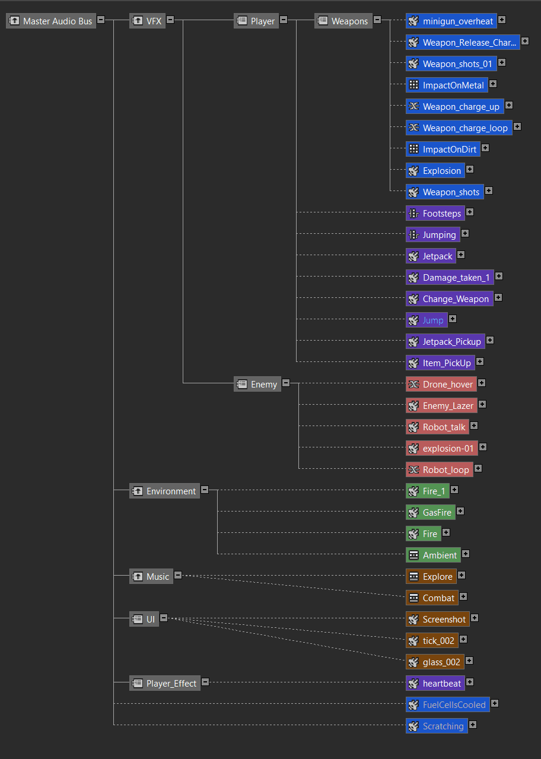Select the Combat music node
Viewport: 541px width, 759px height.
(x=438, y=598)
